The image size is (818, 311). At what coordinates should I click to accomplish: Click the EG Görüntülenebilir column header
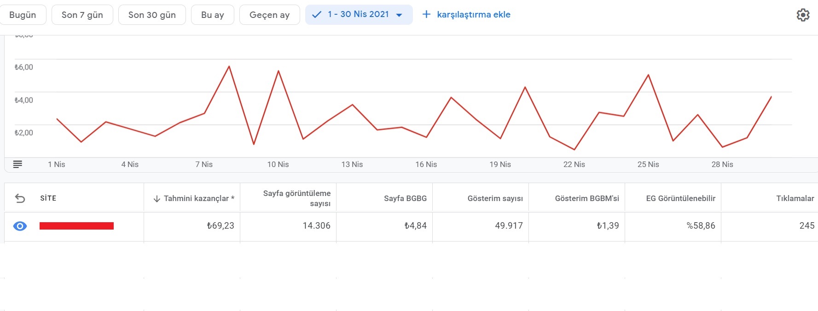click(681, 198)
